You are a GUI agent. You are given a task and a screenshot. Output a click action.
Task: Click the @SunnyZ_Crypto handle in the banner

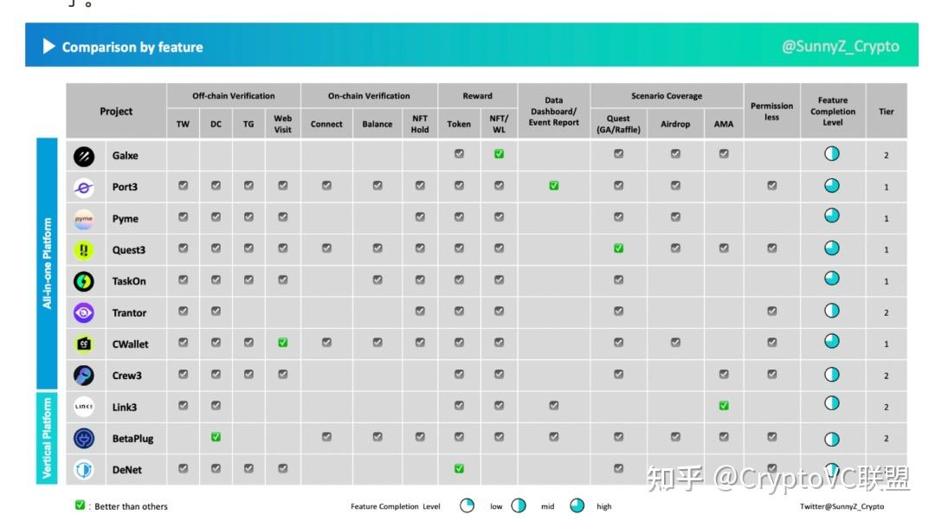[840, 47]
